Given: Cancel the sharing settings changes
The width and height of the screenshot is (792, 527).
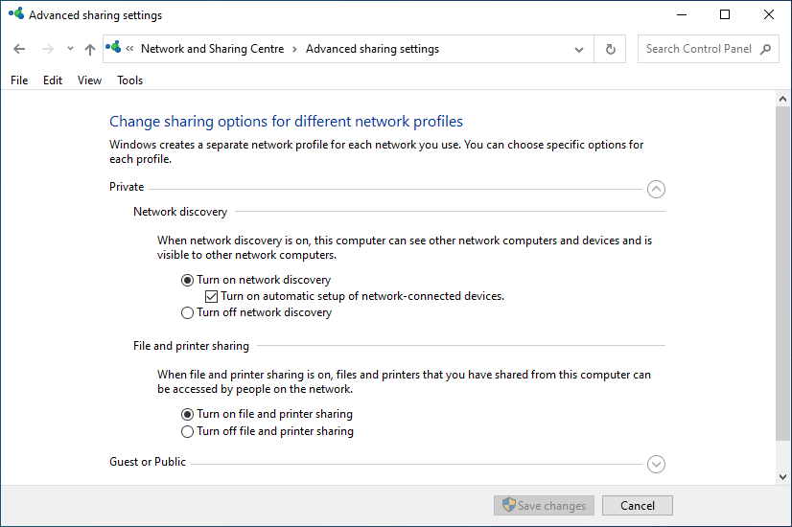Looking at the screenshot, I should coord(638,505).
